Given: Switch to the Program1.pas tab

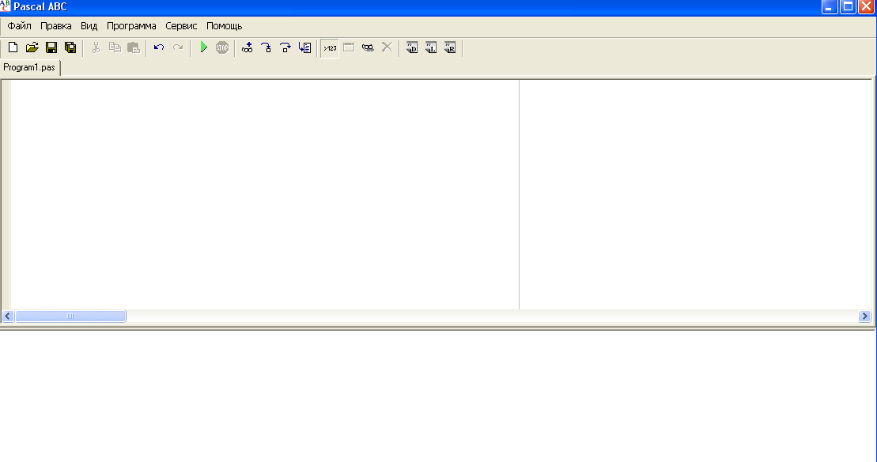Looking at the screenshot, I should pyautogui.click(x=29, y=67).
